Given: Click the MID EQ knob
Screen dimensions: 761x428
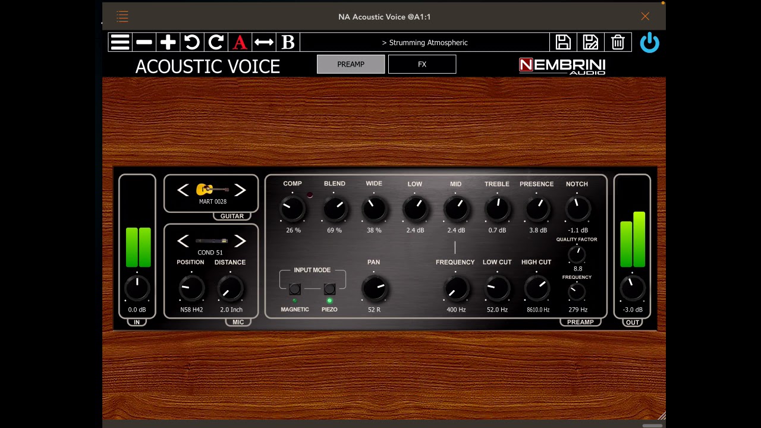Looking at the screenshot, I should [456, 208].
